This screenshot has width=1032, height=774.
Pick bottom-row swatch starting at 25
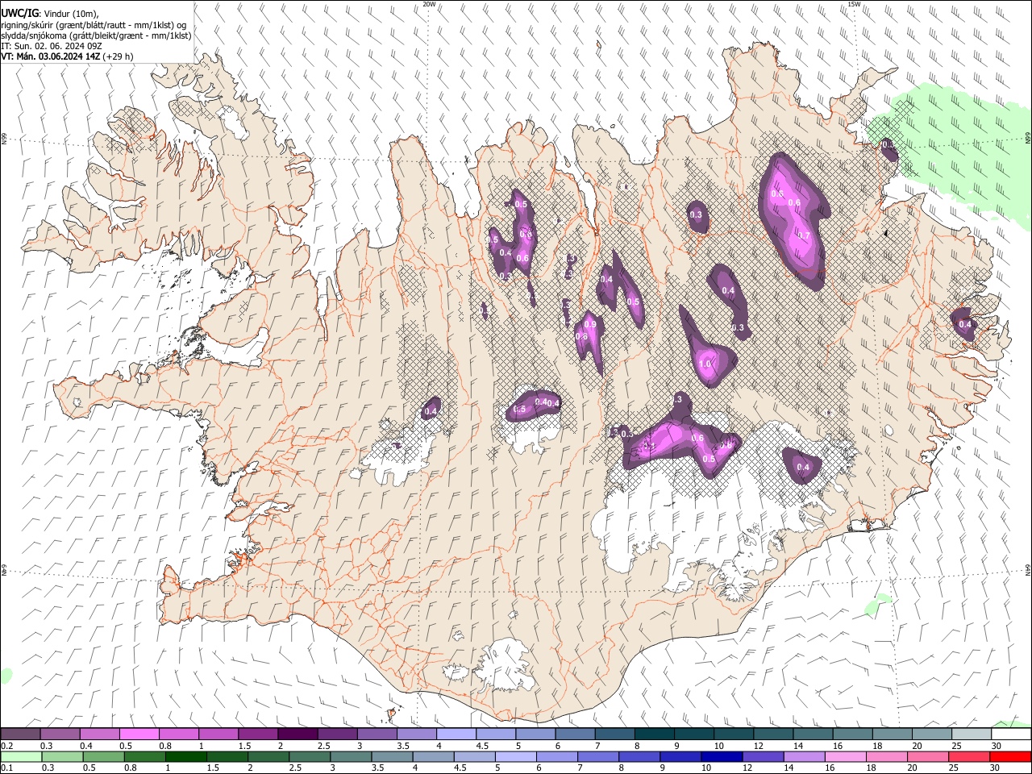click(x=969, y=756)
